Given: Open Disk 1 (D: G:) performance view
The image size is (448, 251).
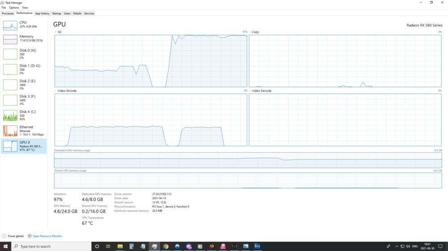Looking at the screenshot, I should (24, 70).
